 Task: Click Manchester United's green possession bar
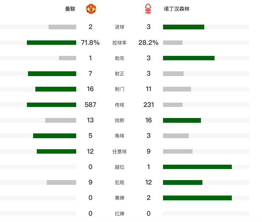click(52, 43)
